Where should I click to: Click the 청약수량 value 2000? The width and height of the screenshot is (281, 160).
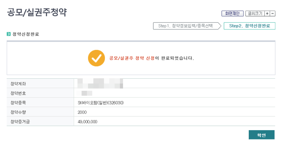[x=82, y=112]
